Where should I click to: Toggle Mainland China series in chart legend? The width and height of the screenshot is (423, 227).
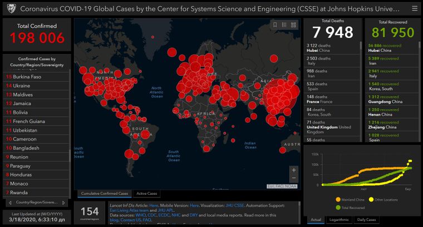point(350,199)
